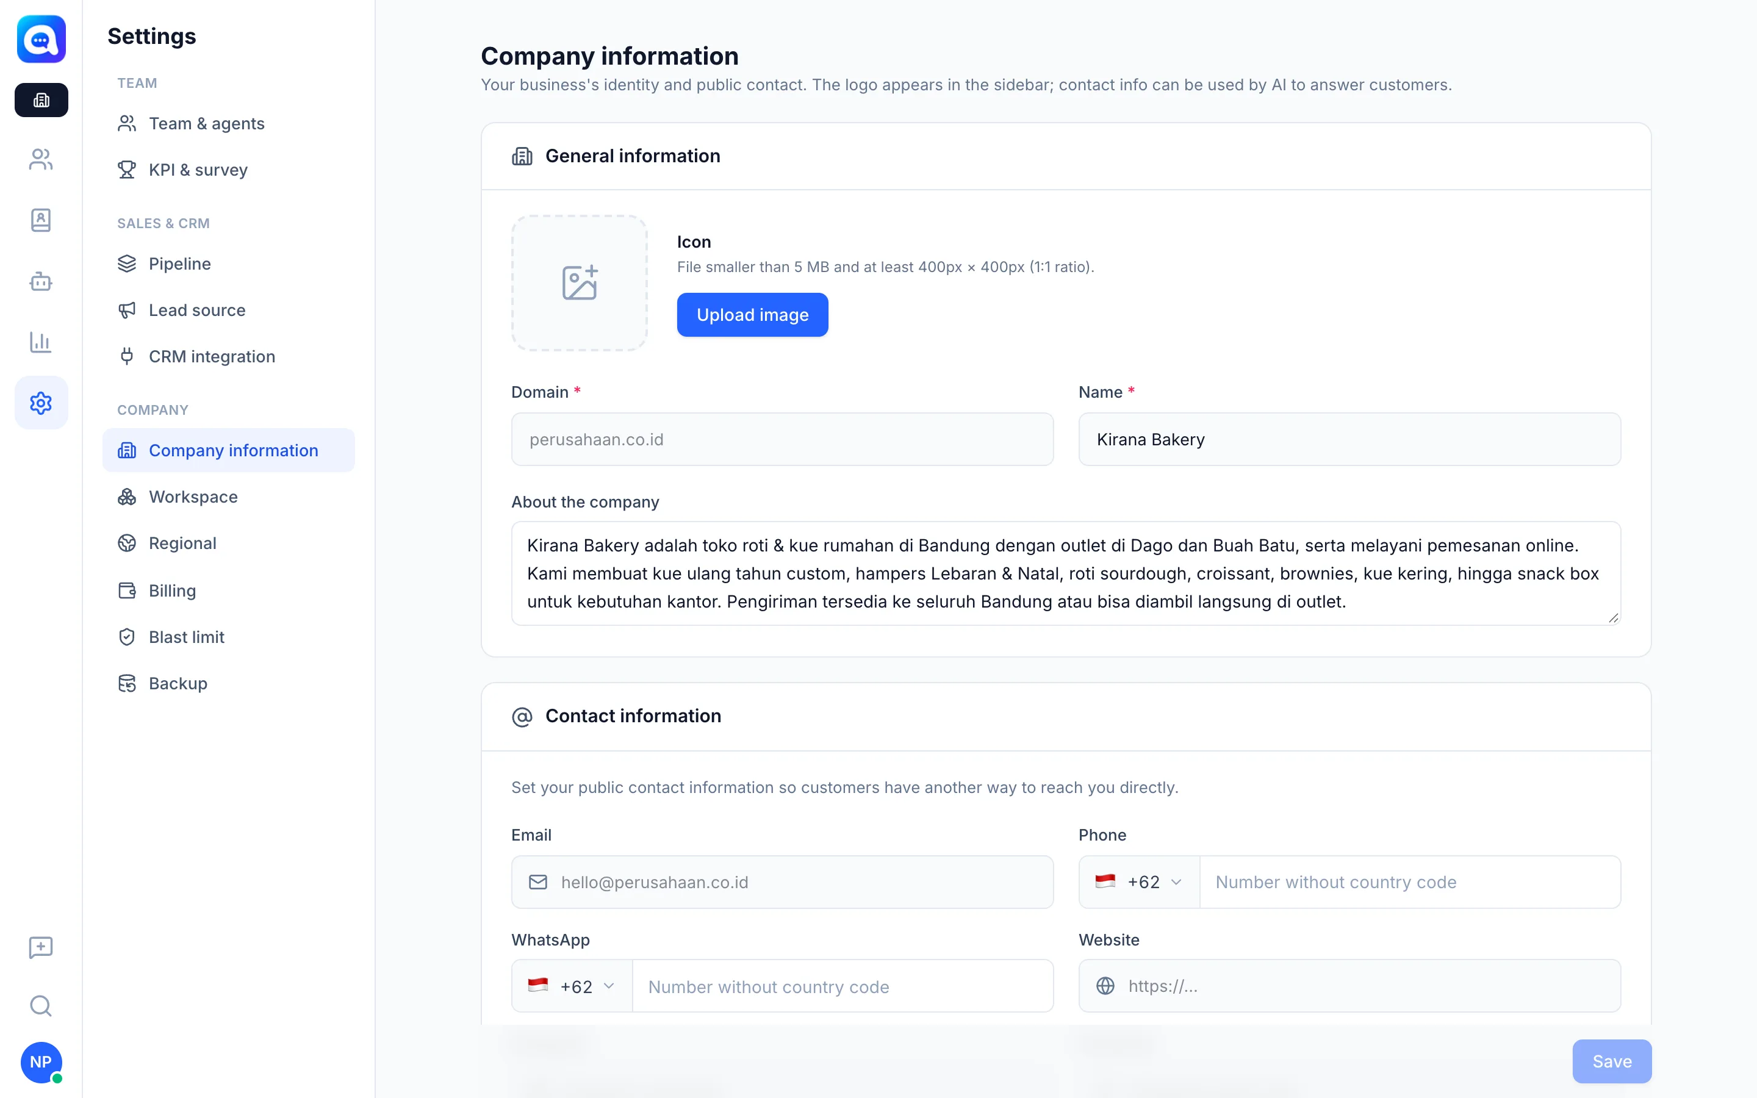
Task: Click the Contact information at-sign icon
Action: tap(522, 717)
